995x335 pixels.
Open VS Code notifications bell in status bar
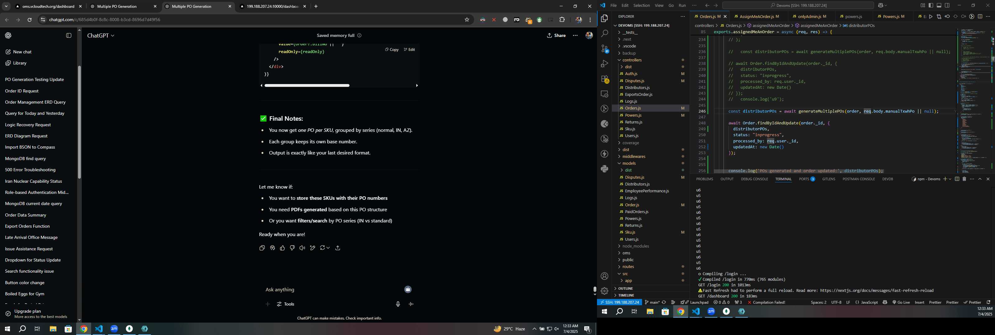(x=988, y=302)
